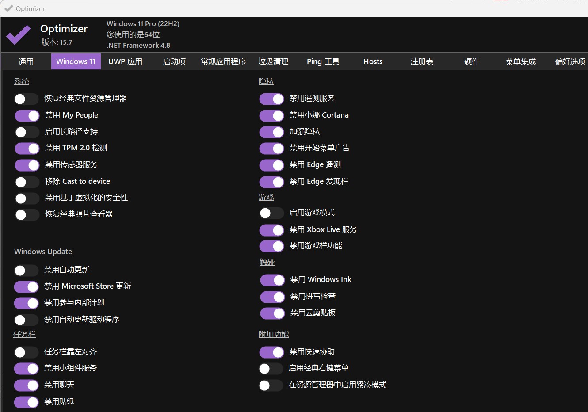Turn on 在资源管理器中启用紧凑模式
This screenshot has width=588, height=412.
pos(271,385)
